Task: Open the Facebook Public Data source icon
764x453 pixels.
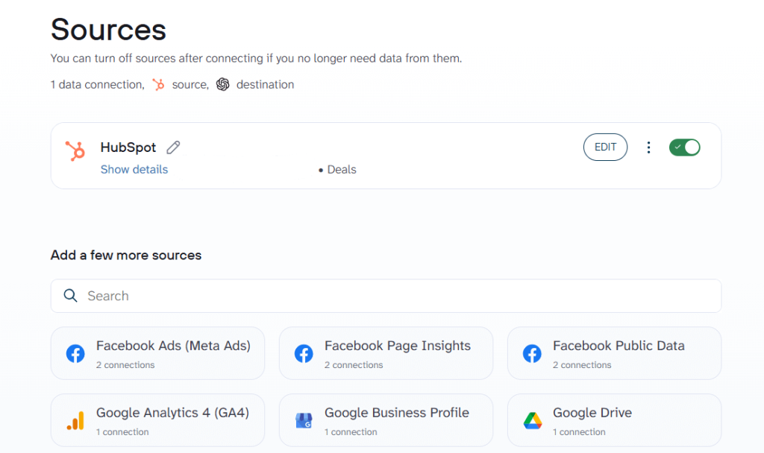Action: click(531, 353)
